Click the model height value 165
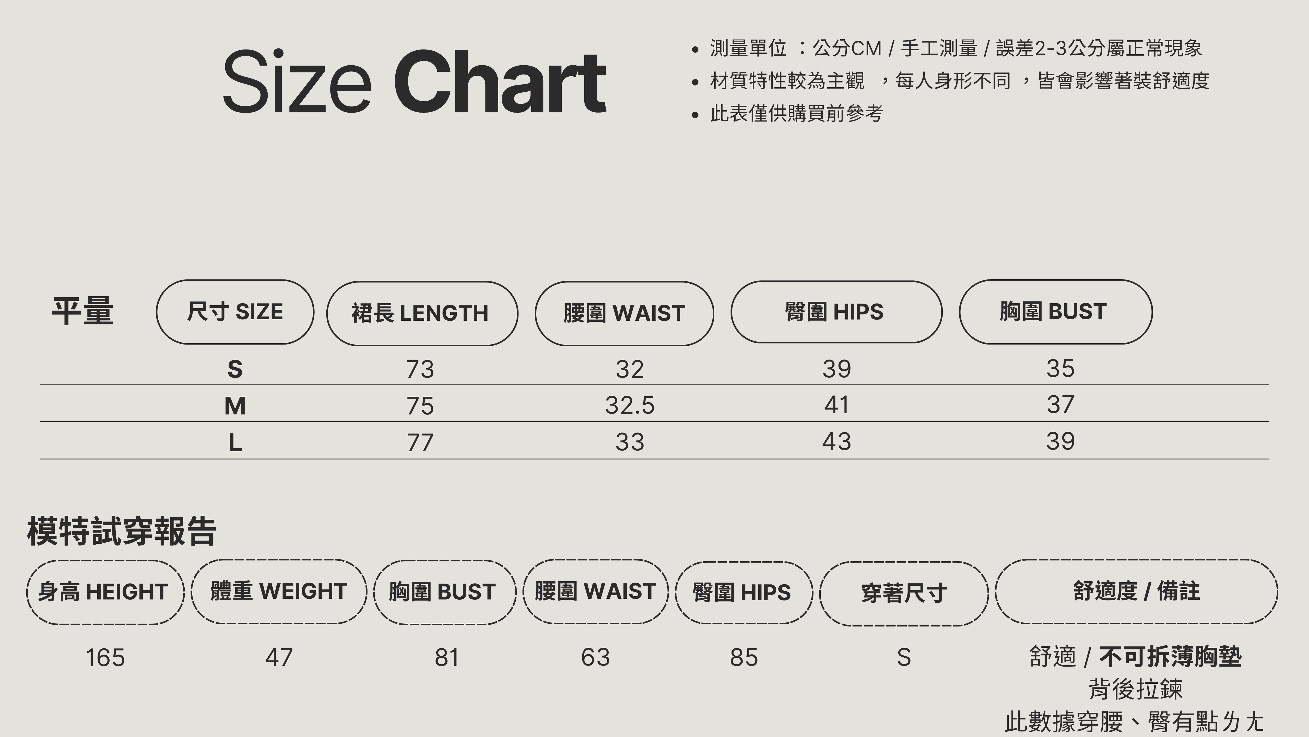 105,658
